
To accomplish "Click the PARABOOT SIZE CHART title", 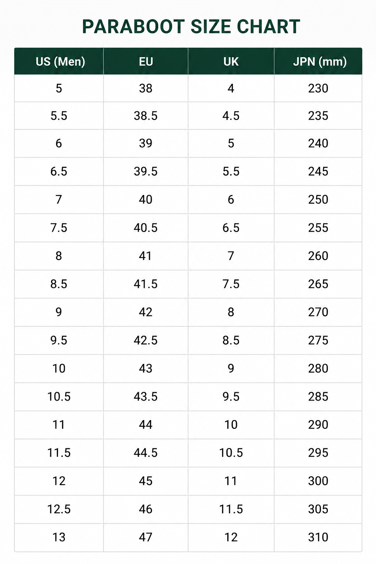I will 191,27.
